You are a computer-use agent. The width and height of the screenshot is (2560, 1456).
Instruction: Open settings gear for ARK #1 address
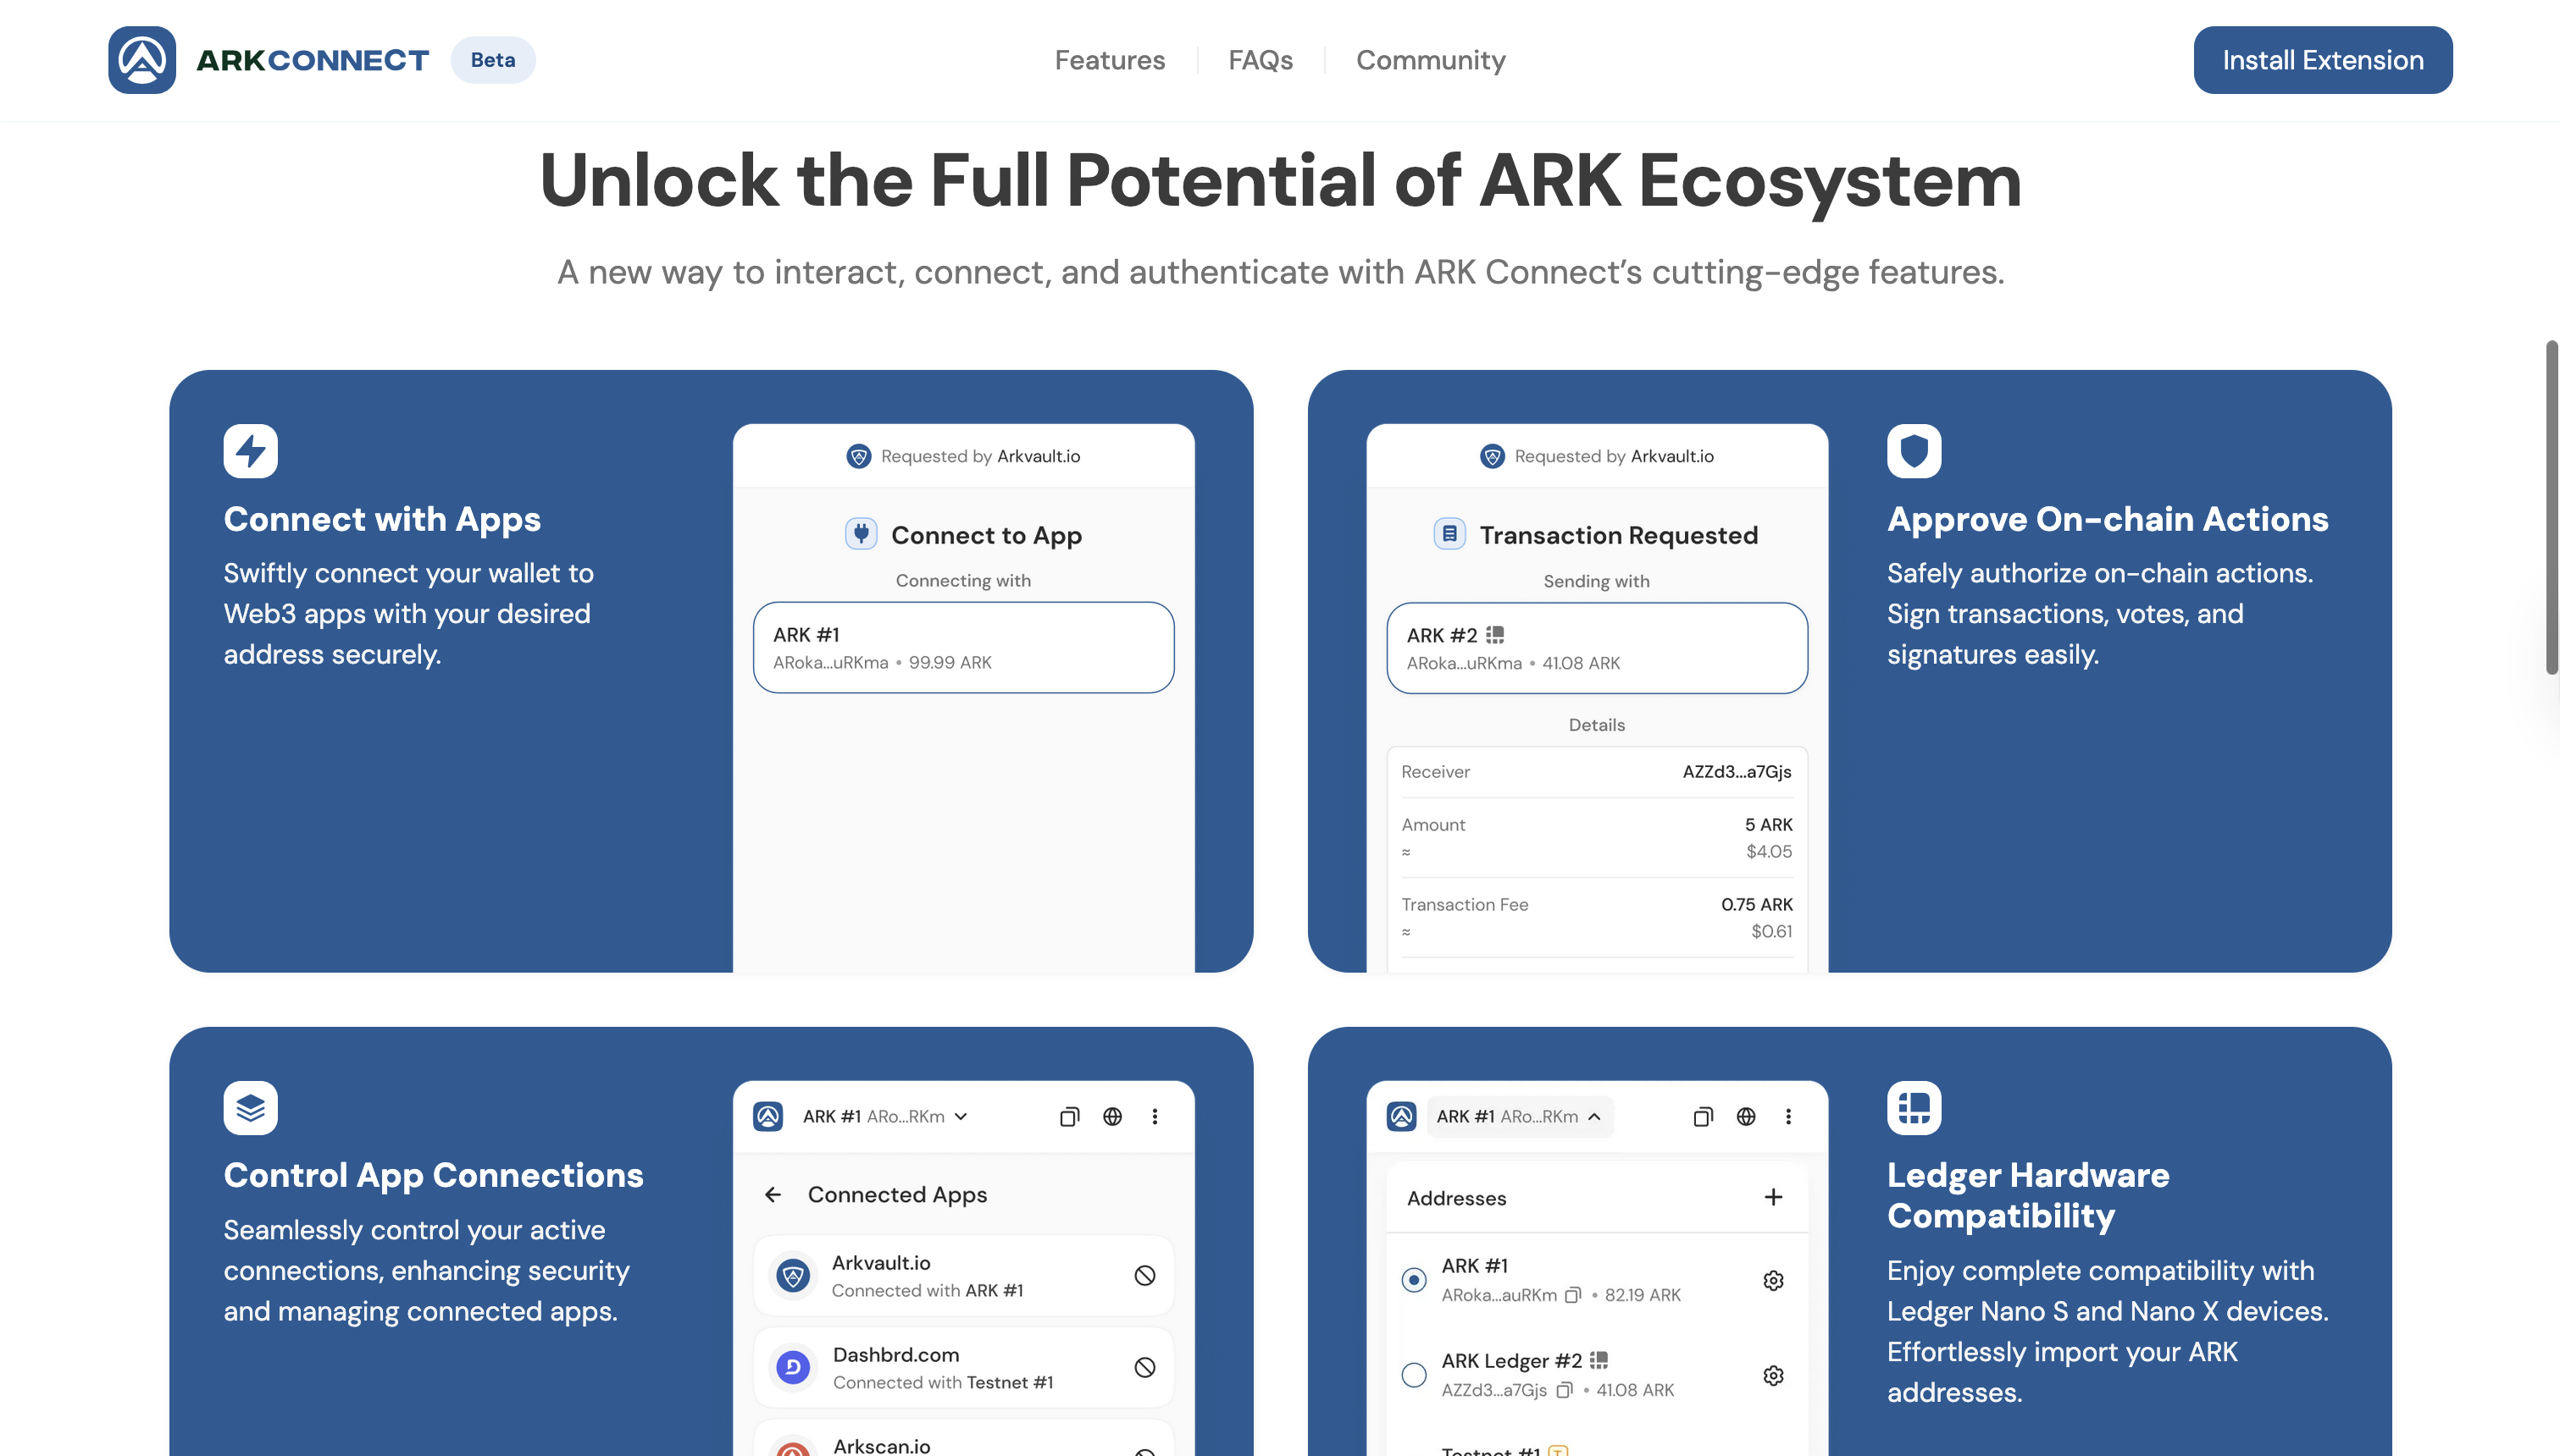pos(1774,1281)
